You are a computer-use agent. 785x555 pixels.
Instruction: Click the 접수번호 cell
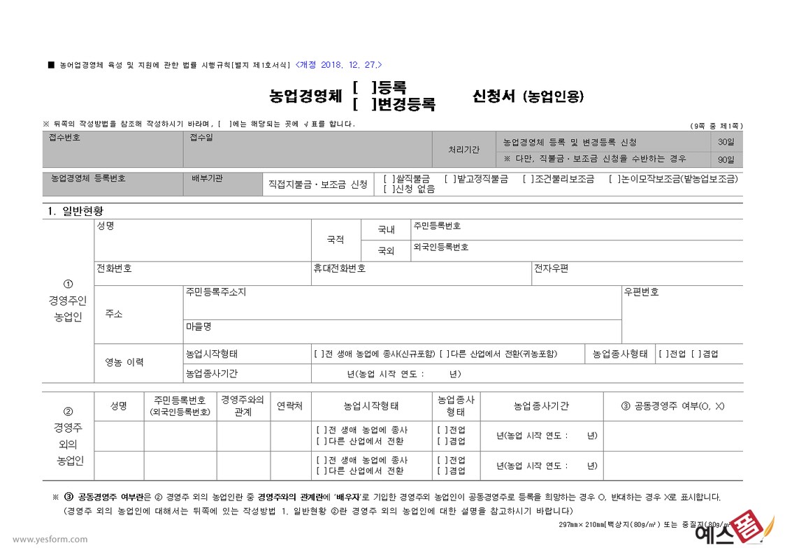tap(113, 150)
